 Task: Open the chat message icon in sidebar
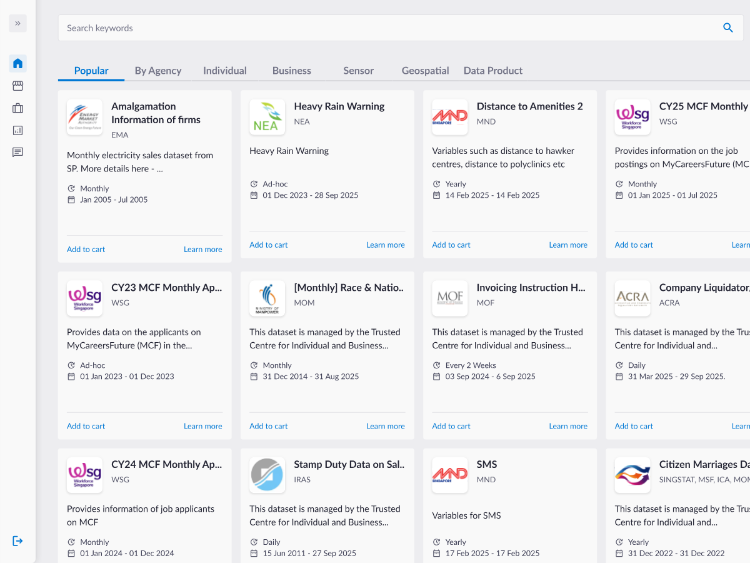coord(17,152)
